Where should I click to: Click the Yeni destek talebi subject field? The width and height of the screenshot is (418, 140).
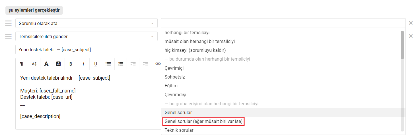pos(88,50)
